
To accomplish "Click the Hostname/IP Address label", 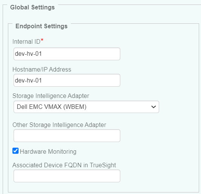I will [x=42, y=69].
